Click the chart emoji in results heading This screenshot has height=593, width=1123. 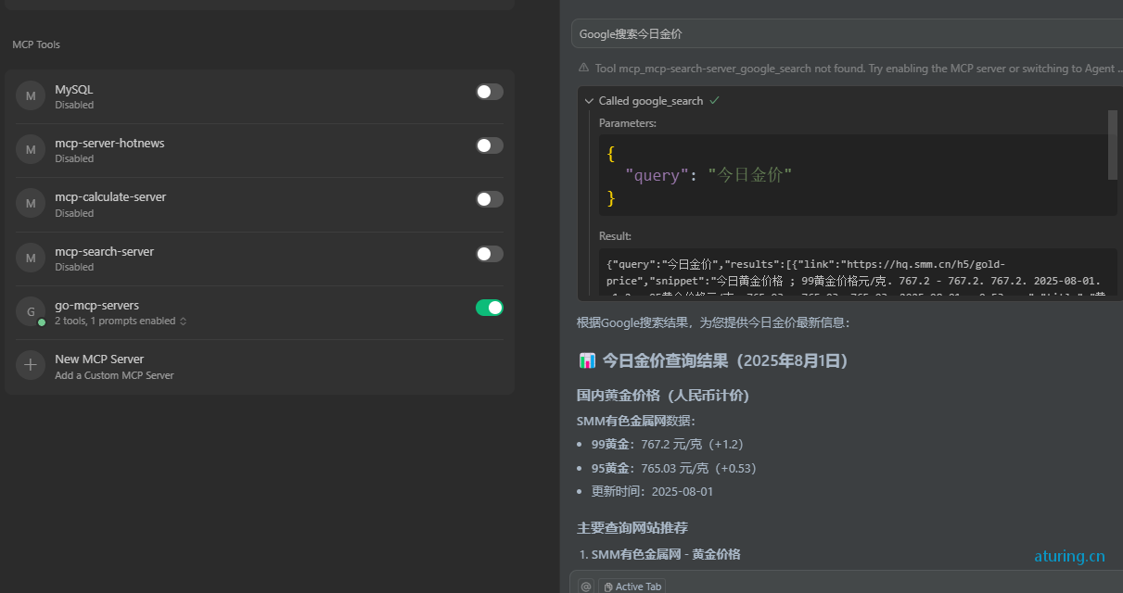coord(586,360)
